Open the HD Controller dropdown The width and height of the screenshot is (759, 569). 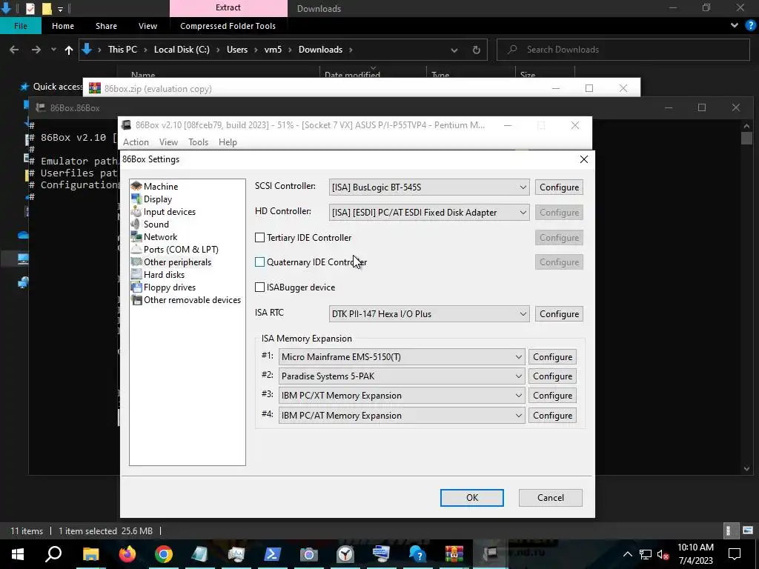(429, 213)
